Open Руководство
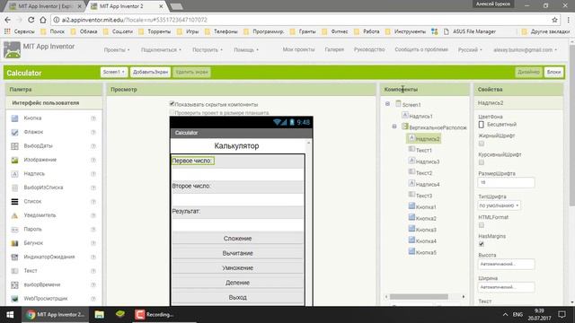 pos(369,49)
